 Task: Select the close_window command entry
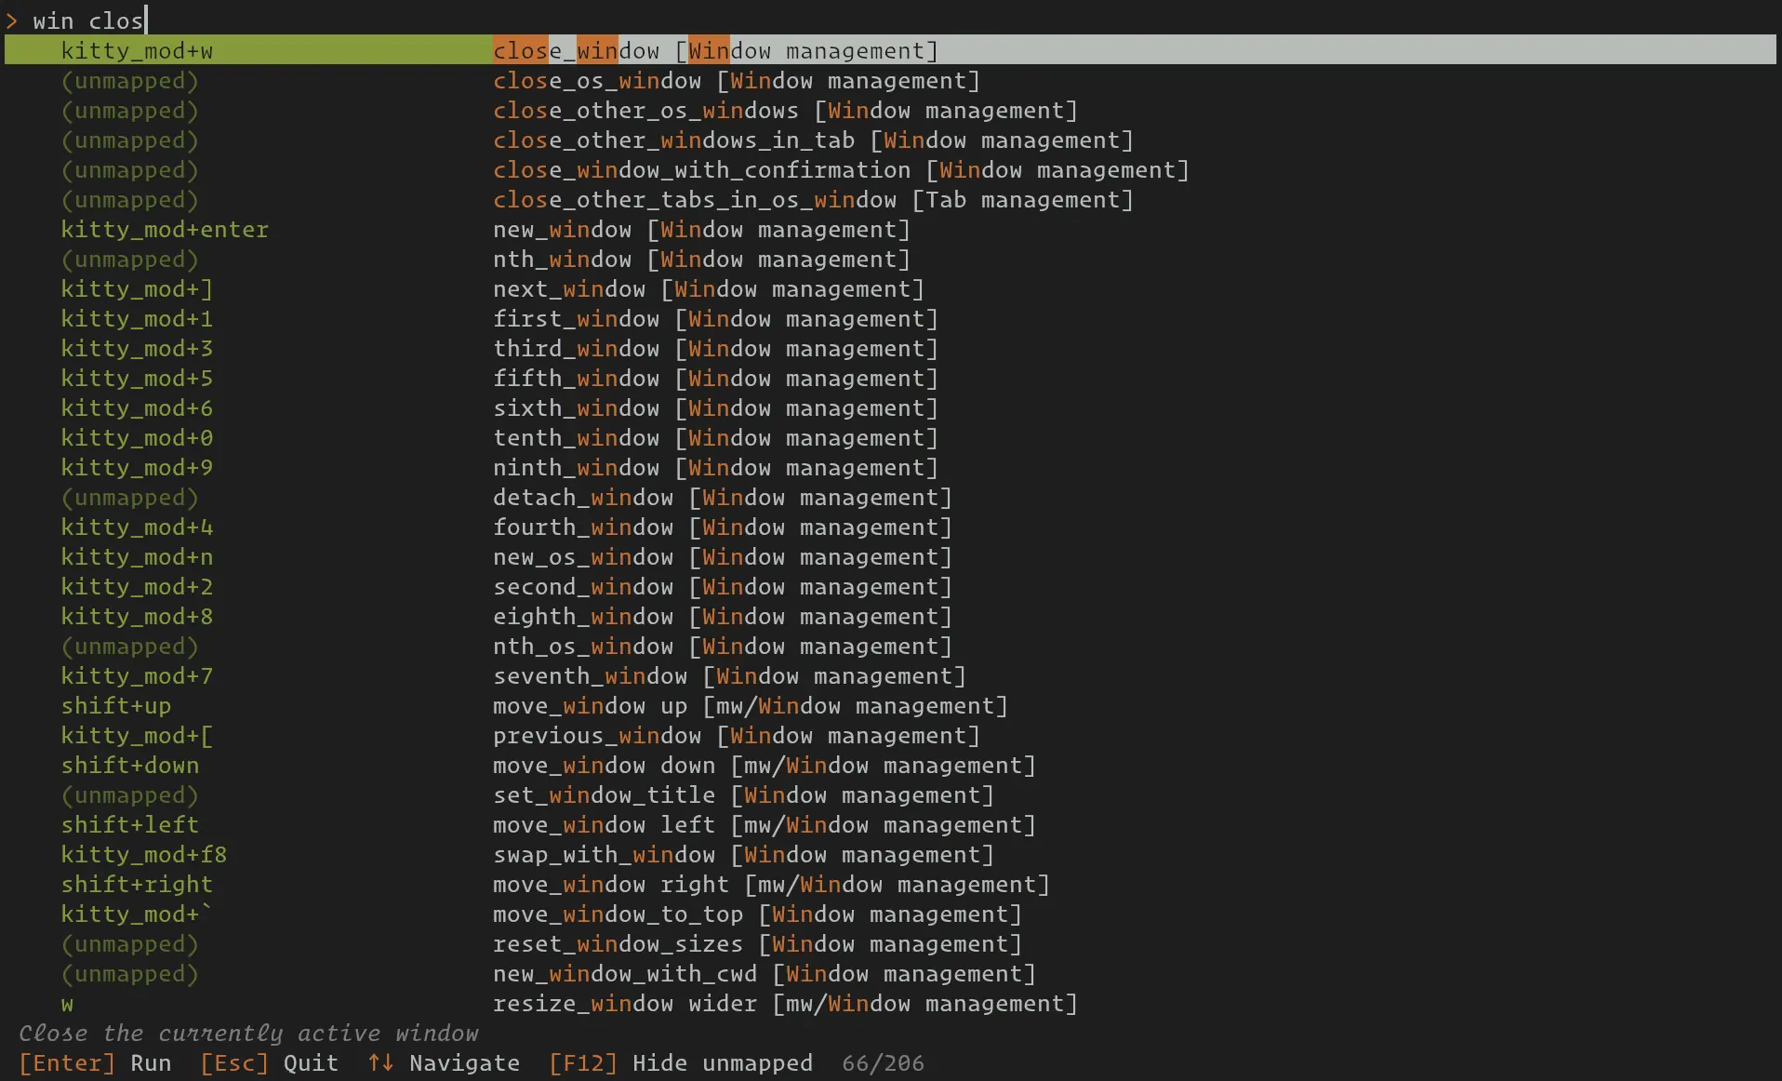coord(890,50)
